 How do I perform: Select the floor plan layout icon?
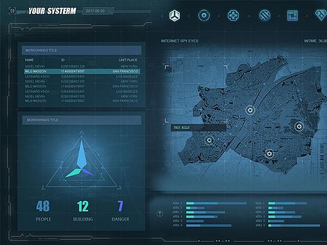click(292, 16)
